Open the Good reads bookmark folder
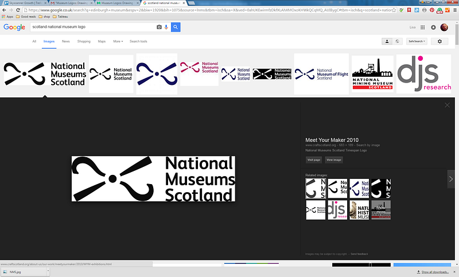 point(26,17)
